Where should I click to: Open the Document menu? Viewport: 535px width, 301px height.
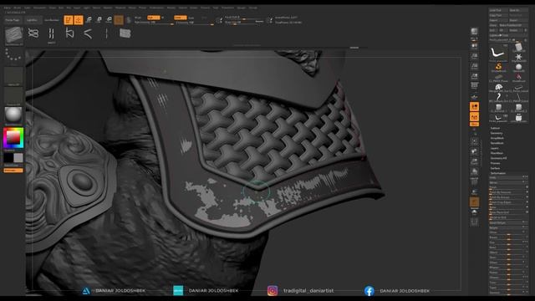point(39,8)
